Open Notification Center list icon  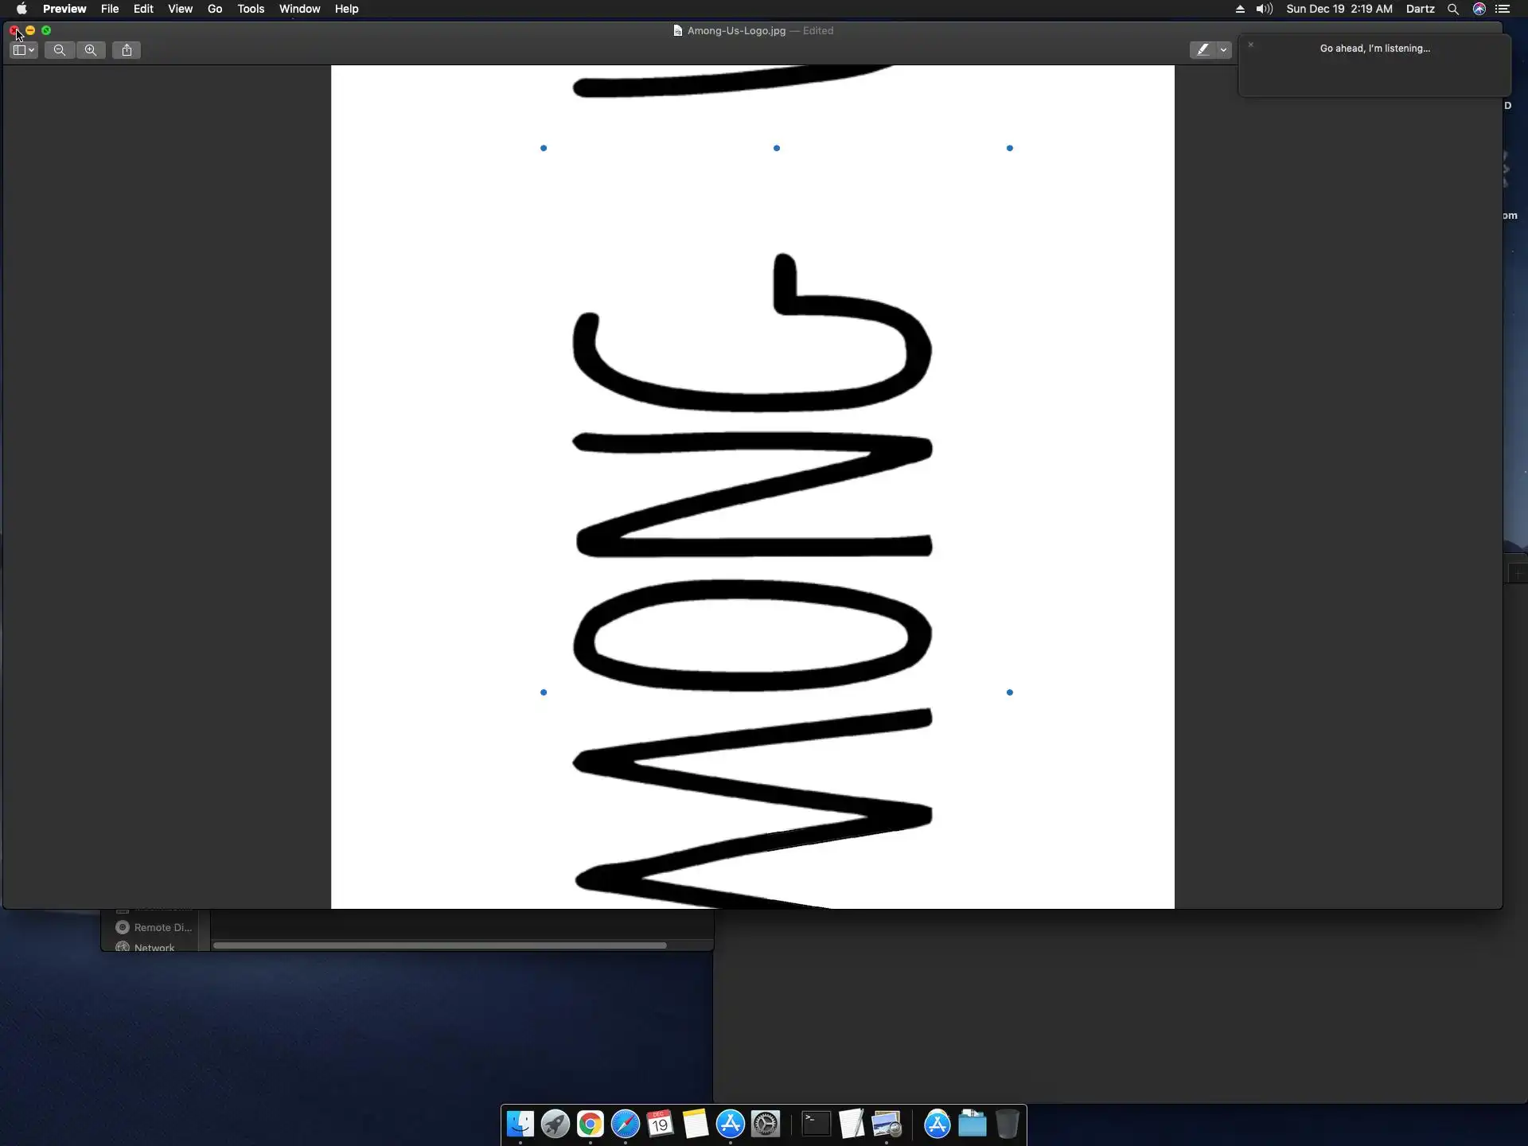point(1503,9)
